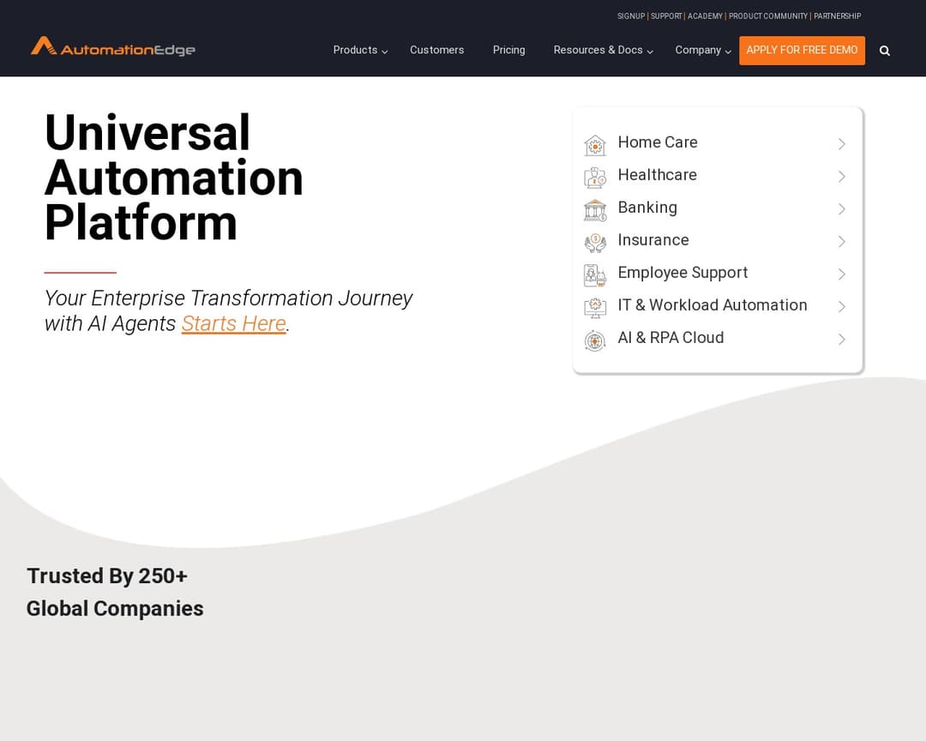The height and width of the screenshot is (741, 926).
Task: Click the Employee Support icon
Action: [595, 274]
